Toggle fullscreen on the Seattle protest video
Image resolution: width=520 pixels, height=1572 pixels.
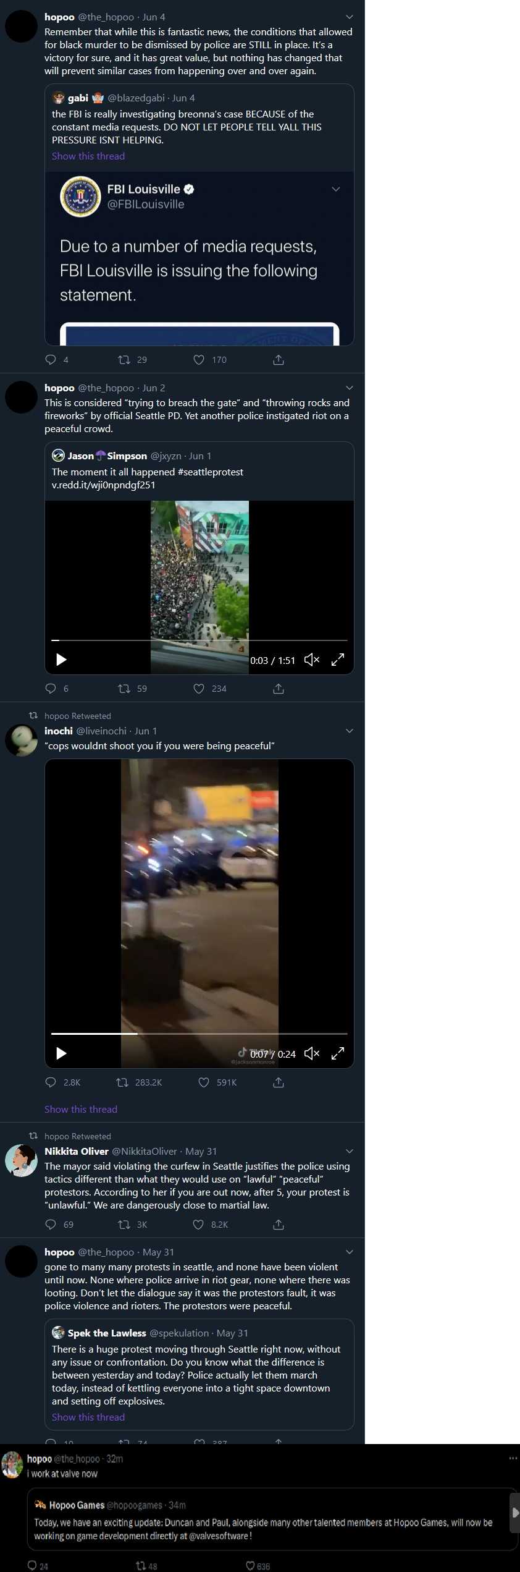click(x=338, y=660)
